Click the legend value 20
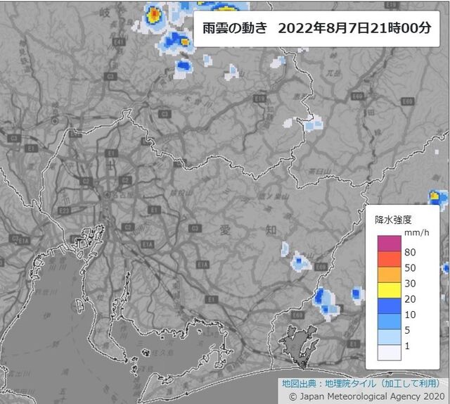This screenshot has width=450, height=404. tap(410, 299)
